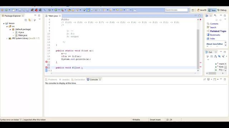Click the New file toolbar icon

point(14,10)
